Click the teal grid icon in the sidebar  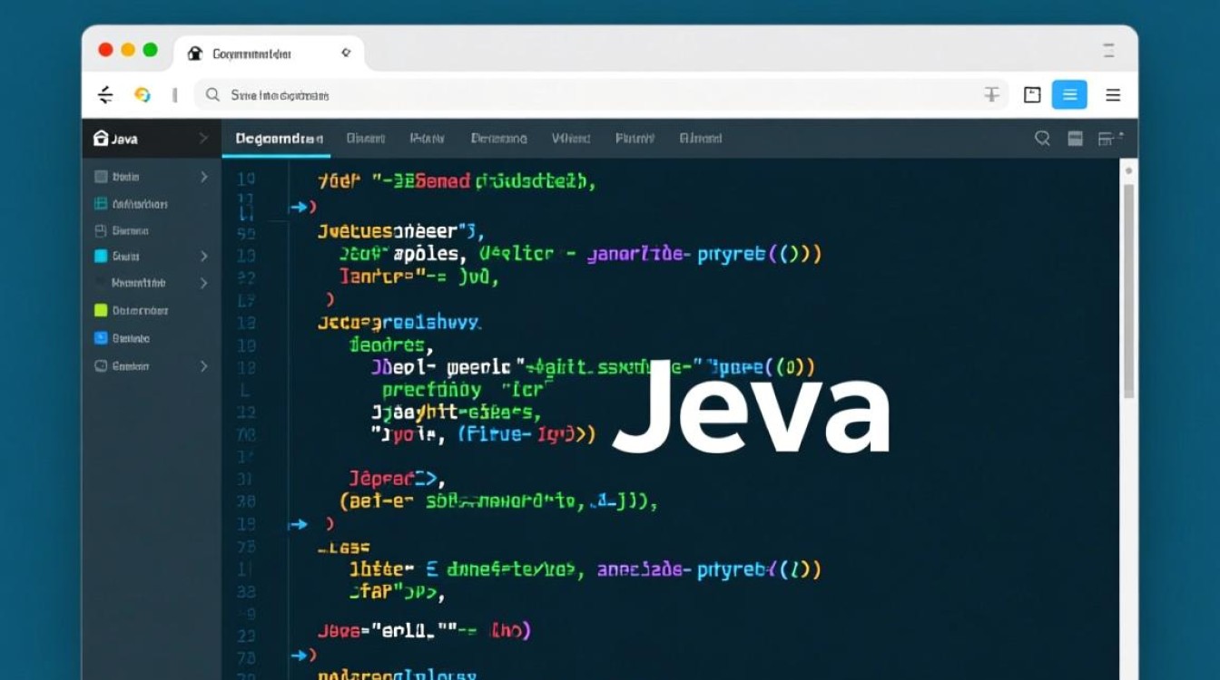pyautogui.click(x=101, y=204)
